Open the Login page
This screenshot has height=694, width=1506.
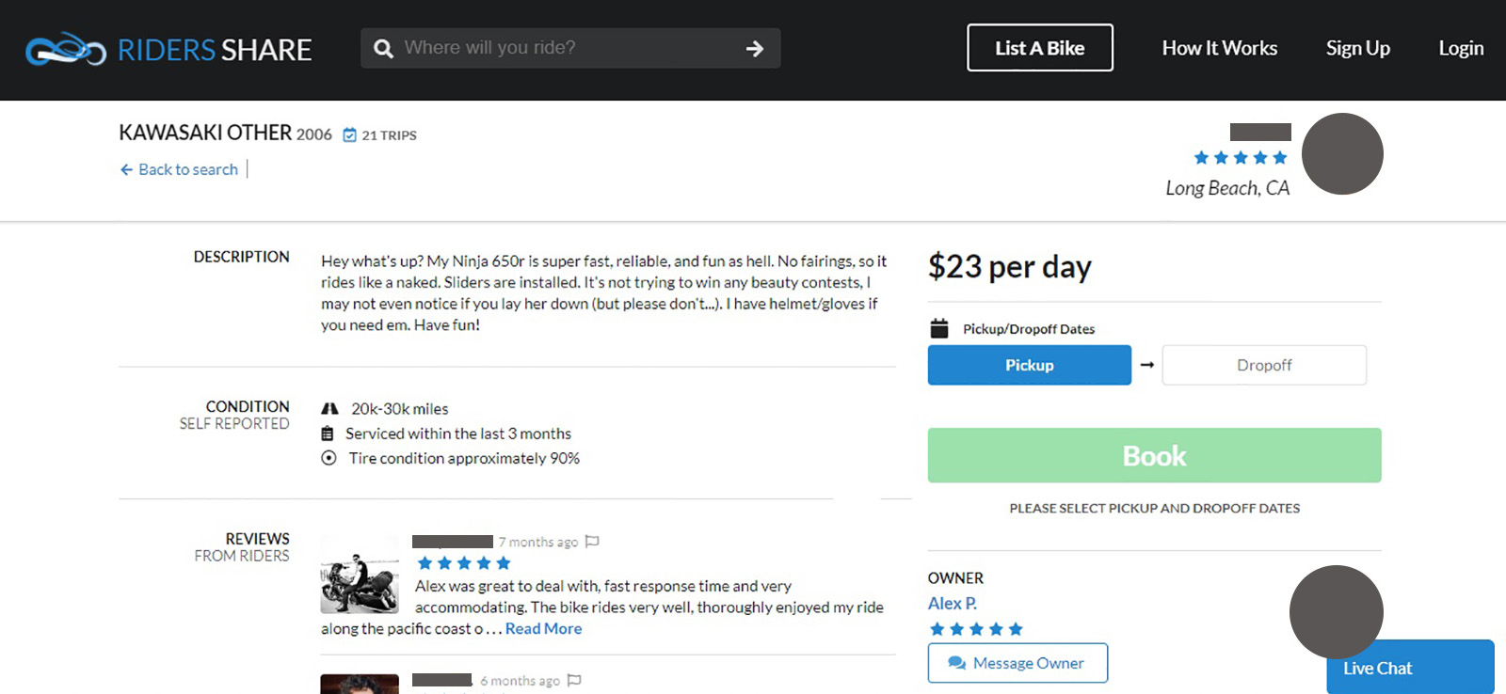click(x=1460, y=48)
